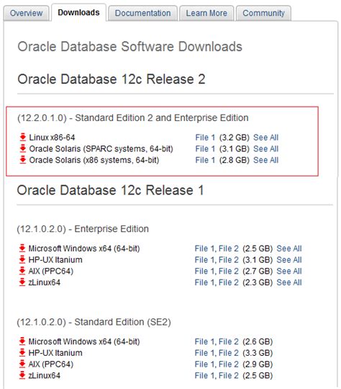
Task: Click the (12.1.0.2.0) - Enterprise Edition subheading
Action: (x=83, y=229)
